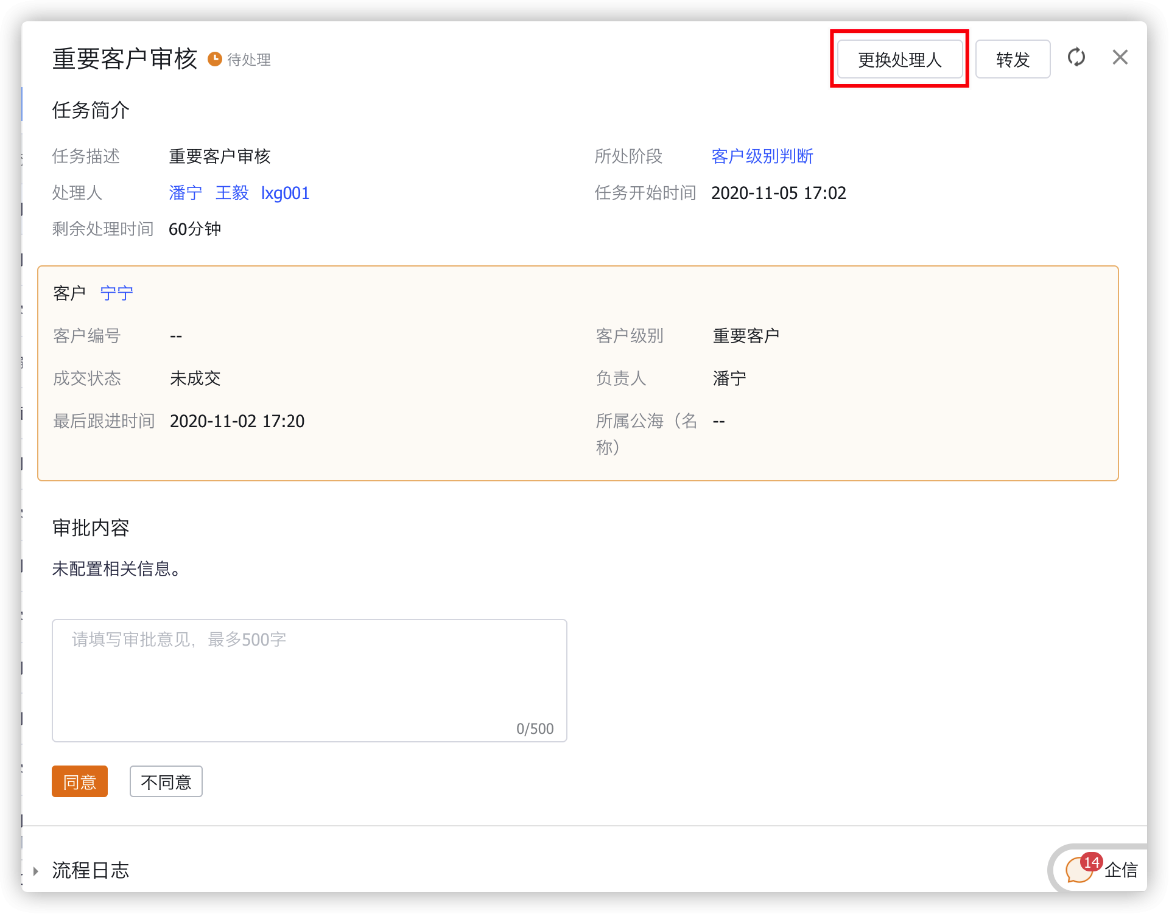Close the 重要客户审核 dialog

(x=1120, y=57)
